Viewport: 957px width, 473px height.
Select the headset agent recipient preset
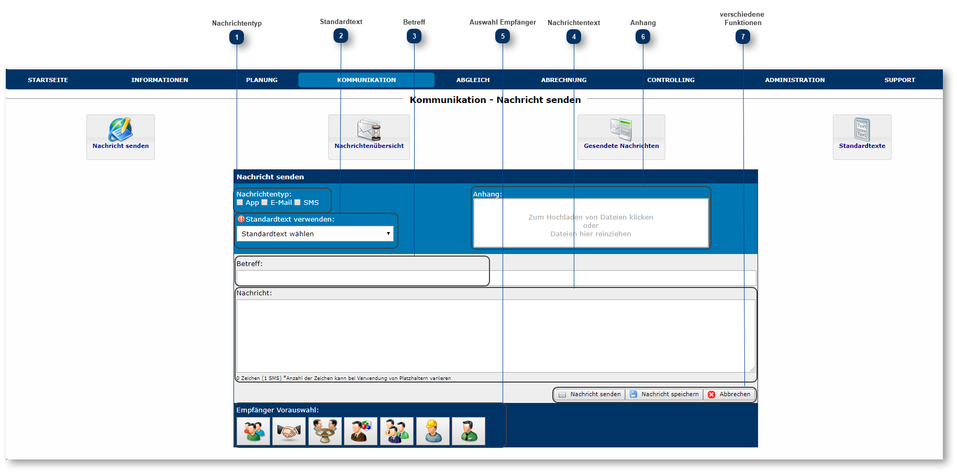point(469,431)
